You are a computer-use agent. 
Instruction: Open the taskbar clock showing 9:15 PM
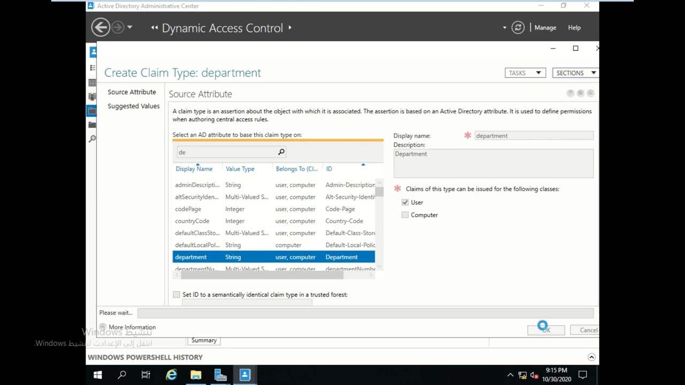click(x=557, y=375)
